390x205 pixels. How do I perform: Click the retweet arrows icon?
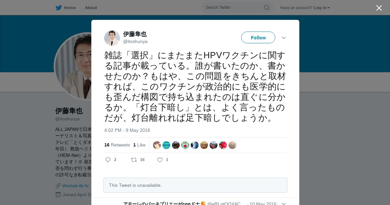(134, 159)
